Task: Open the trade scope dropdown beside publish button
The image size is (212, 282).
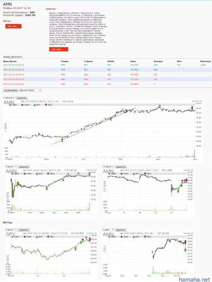Action: (30, 90)
